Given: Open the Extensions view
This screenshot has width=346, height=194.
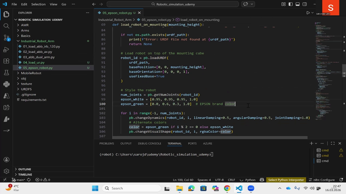Looking at the screenshot, I should click(6, 61).
